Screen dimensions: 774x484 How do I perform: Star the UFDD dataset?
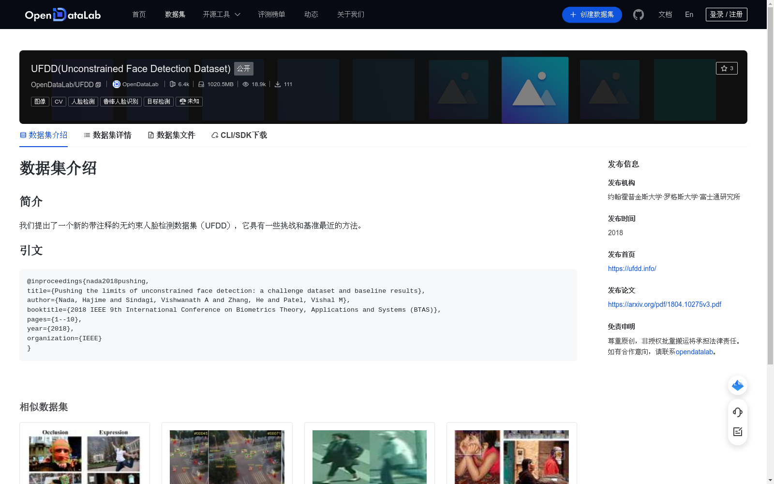(727, 68)
